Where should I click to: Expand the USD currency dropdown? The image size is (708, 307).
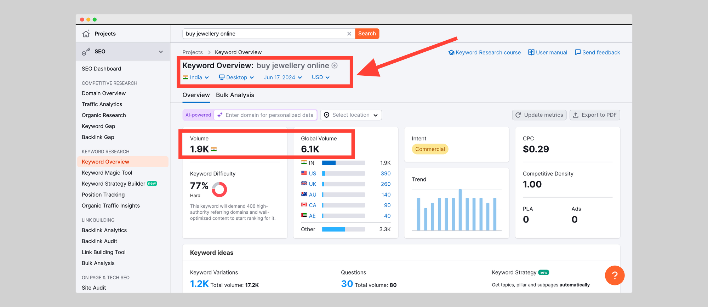pos(320,77)
